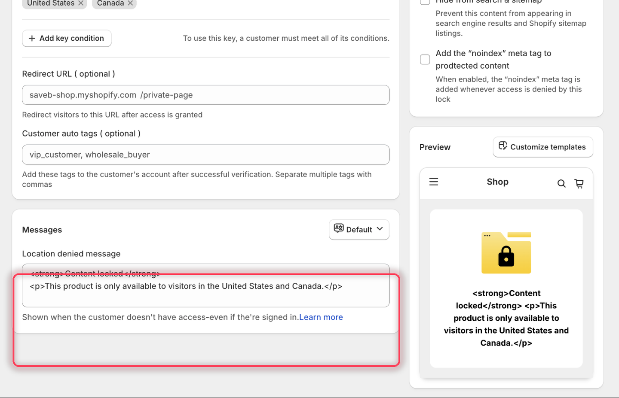Click the search icon in the Shop preview
This screenshot has width=619, height=398.
pos(561,183)
